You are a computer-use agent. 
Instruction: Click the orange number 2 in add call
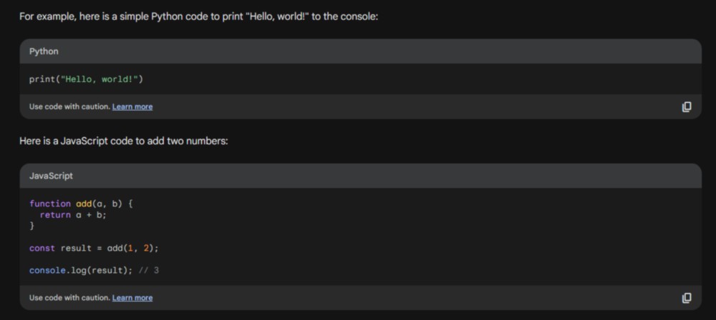click(146, 249)
